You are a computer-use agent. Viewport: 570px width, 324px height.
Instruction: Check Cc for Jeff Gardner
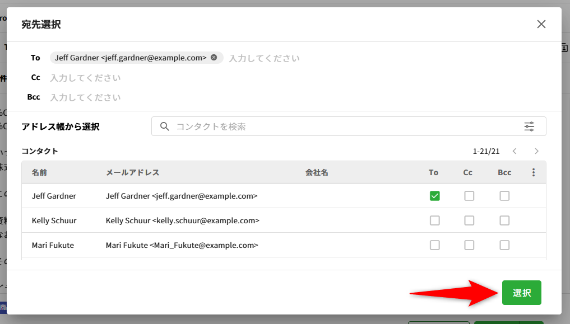pyautogui.click(x=469, y=196)
